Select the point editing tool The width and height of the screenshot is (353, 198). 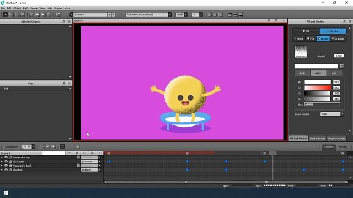click(x=11, y=14)
